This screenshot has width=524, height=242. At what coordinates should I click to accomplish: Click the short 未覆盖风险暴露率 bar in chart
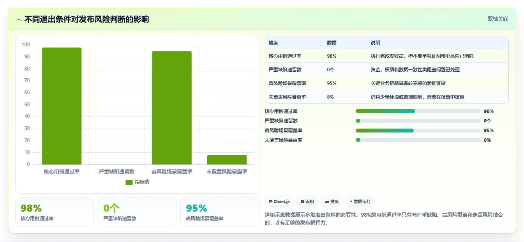pyautogui.click(x=227, y=160)
